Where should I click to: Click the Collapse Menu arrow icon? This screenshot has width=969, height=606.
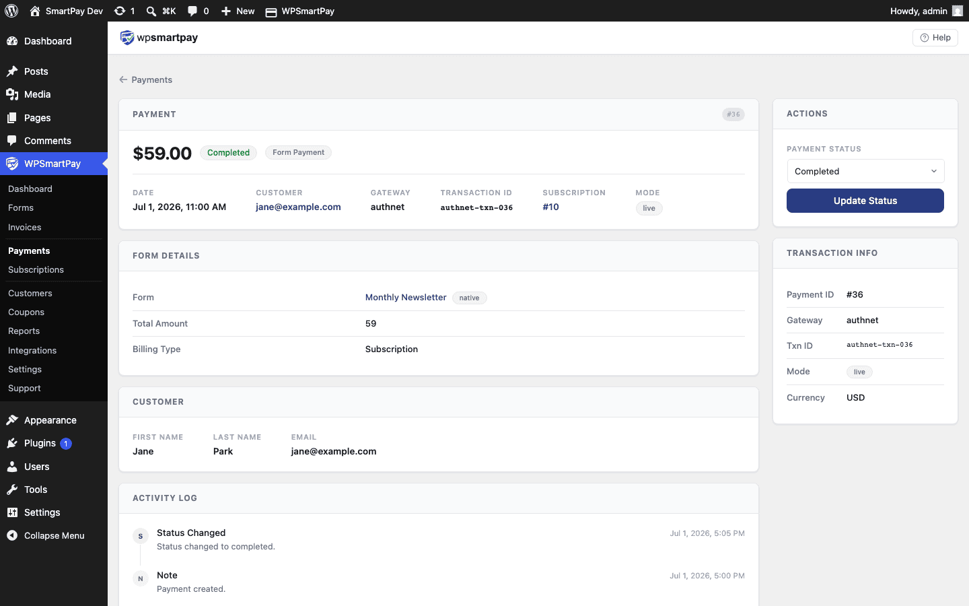(x=12, y=535)
